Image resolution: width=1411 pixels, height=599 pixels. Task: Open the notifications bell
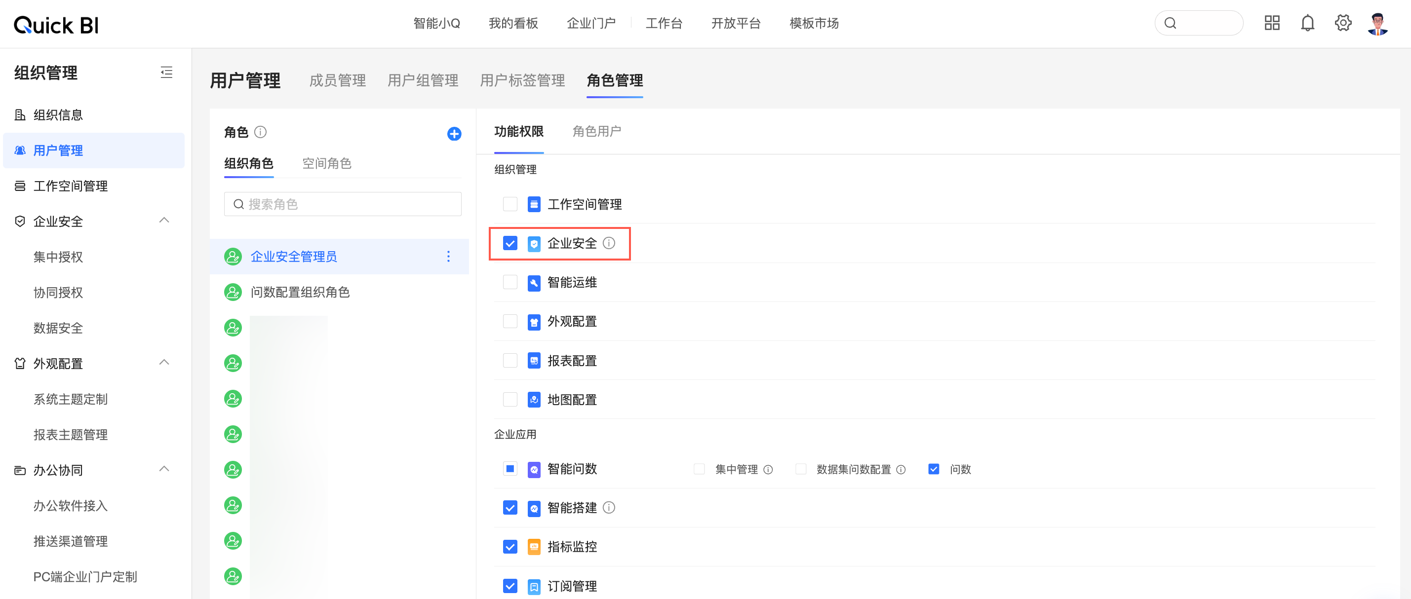[x=1307, y=23]
